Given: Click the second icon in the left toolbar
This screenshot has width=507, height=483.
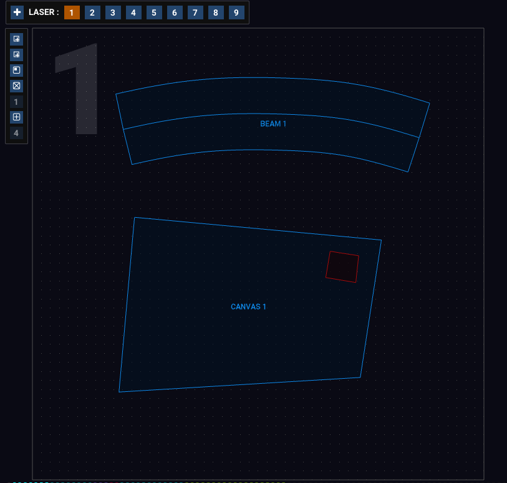Looking at the screenshot, I should click(x=17, y=54).
